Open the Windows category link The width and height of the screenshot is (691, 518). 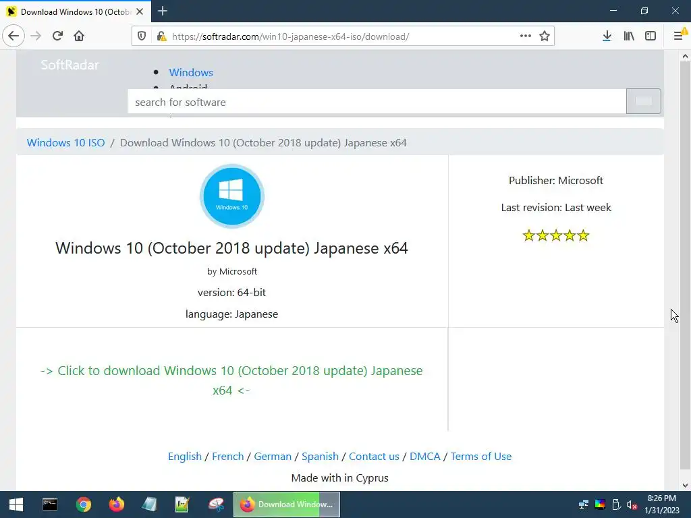click(x=191, y=72)
